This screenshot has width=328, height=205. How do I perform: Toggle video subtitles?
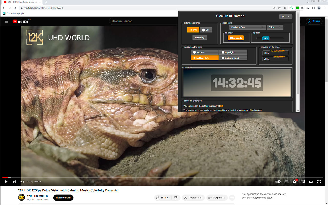(x=286, y=182)
